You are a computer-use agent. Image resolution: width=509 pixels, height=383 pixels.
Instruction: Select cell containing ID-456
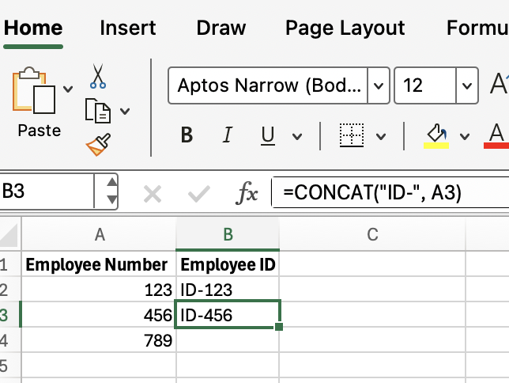click(228, 314)
